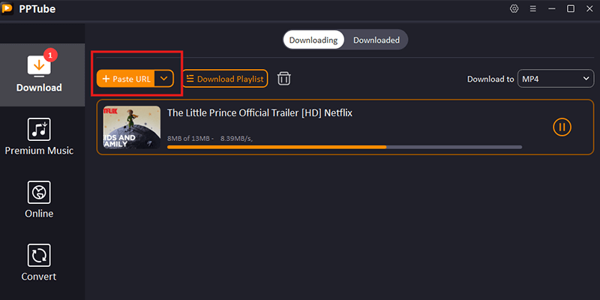This screenshot has width=600, height=300.
Task: Expand the Paste URL dropdown arrow
Action: pos(164,79)
